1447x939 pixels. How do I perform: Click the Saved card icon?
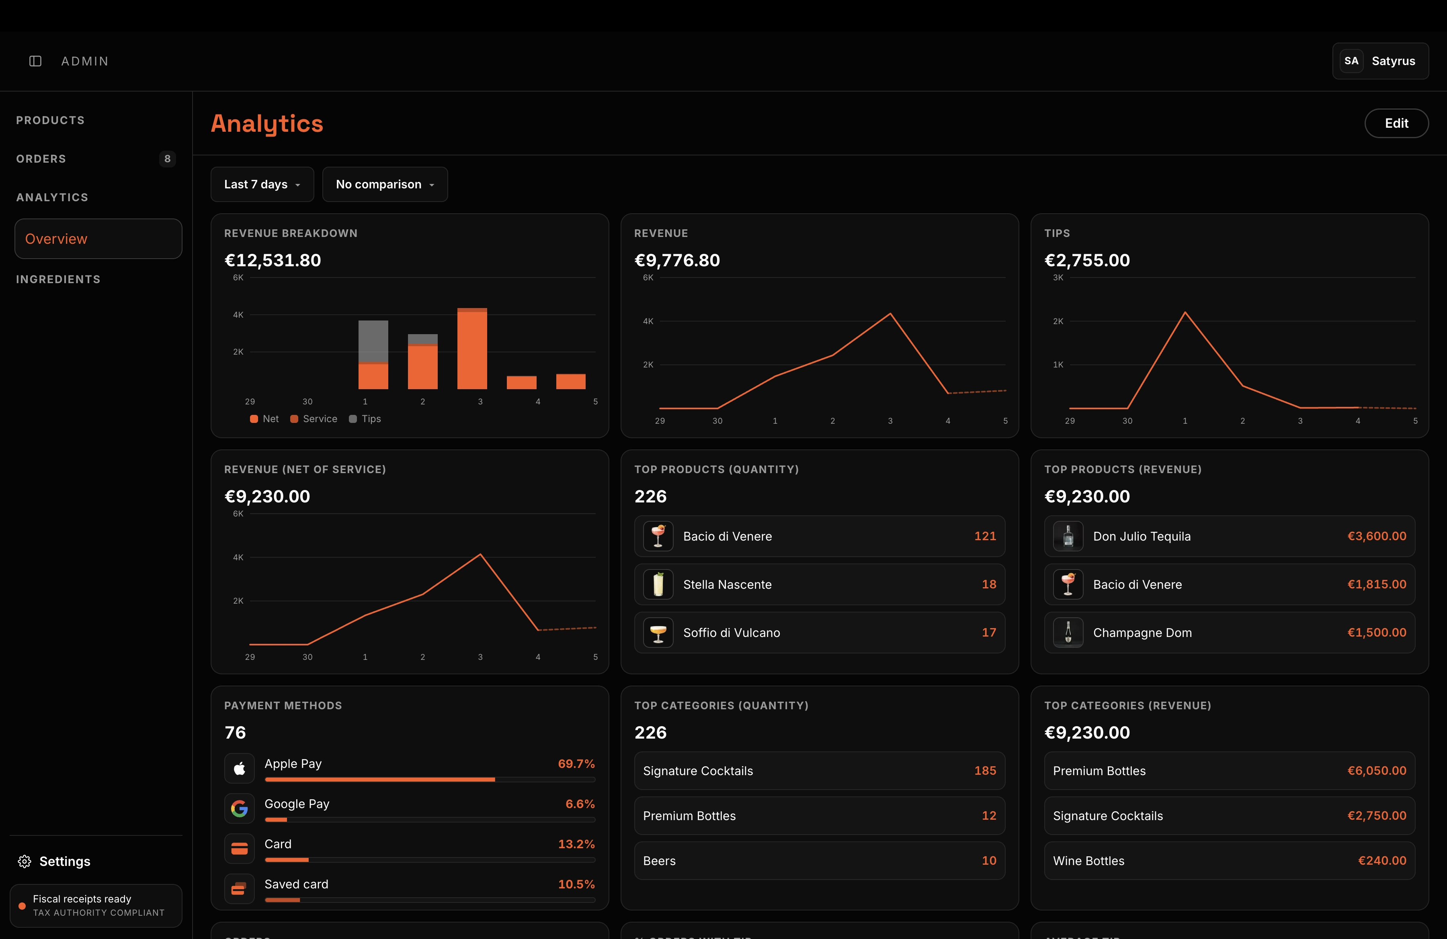[x=240, y=888]
